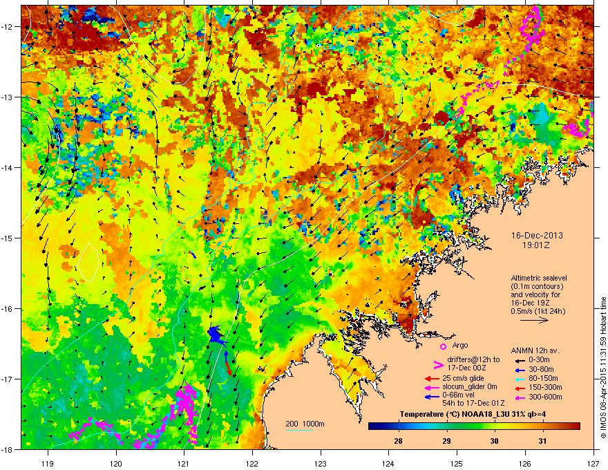The width and height of the screenshot is (608, 470).
Task: Click the '54h to 17-Dec 01Z' text
Action: [x=473, y=403]
